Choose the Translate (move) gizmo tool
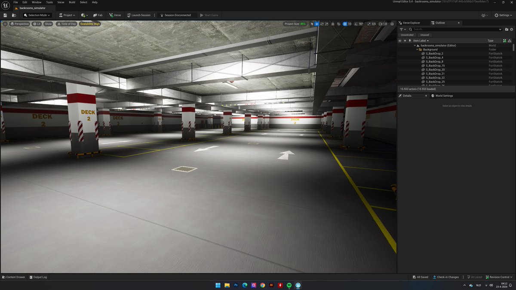 tap(317, 24)
